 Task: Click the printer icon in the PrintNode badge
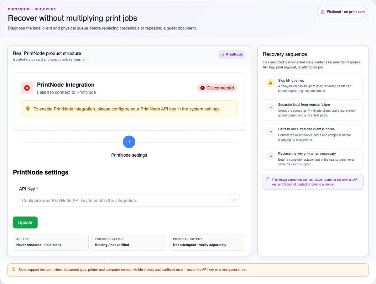click(222, 55)
